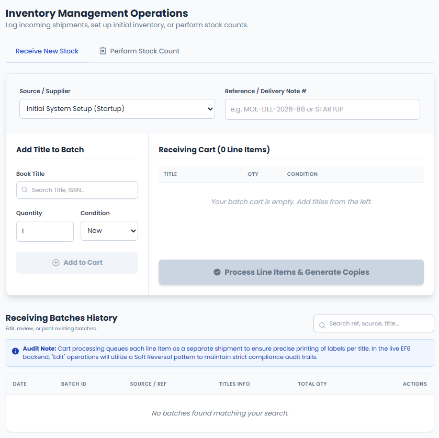The image size is (439, 438).
Task: Click the TOTAL QTY column header
Action: 312,384
